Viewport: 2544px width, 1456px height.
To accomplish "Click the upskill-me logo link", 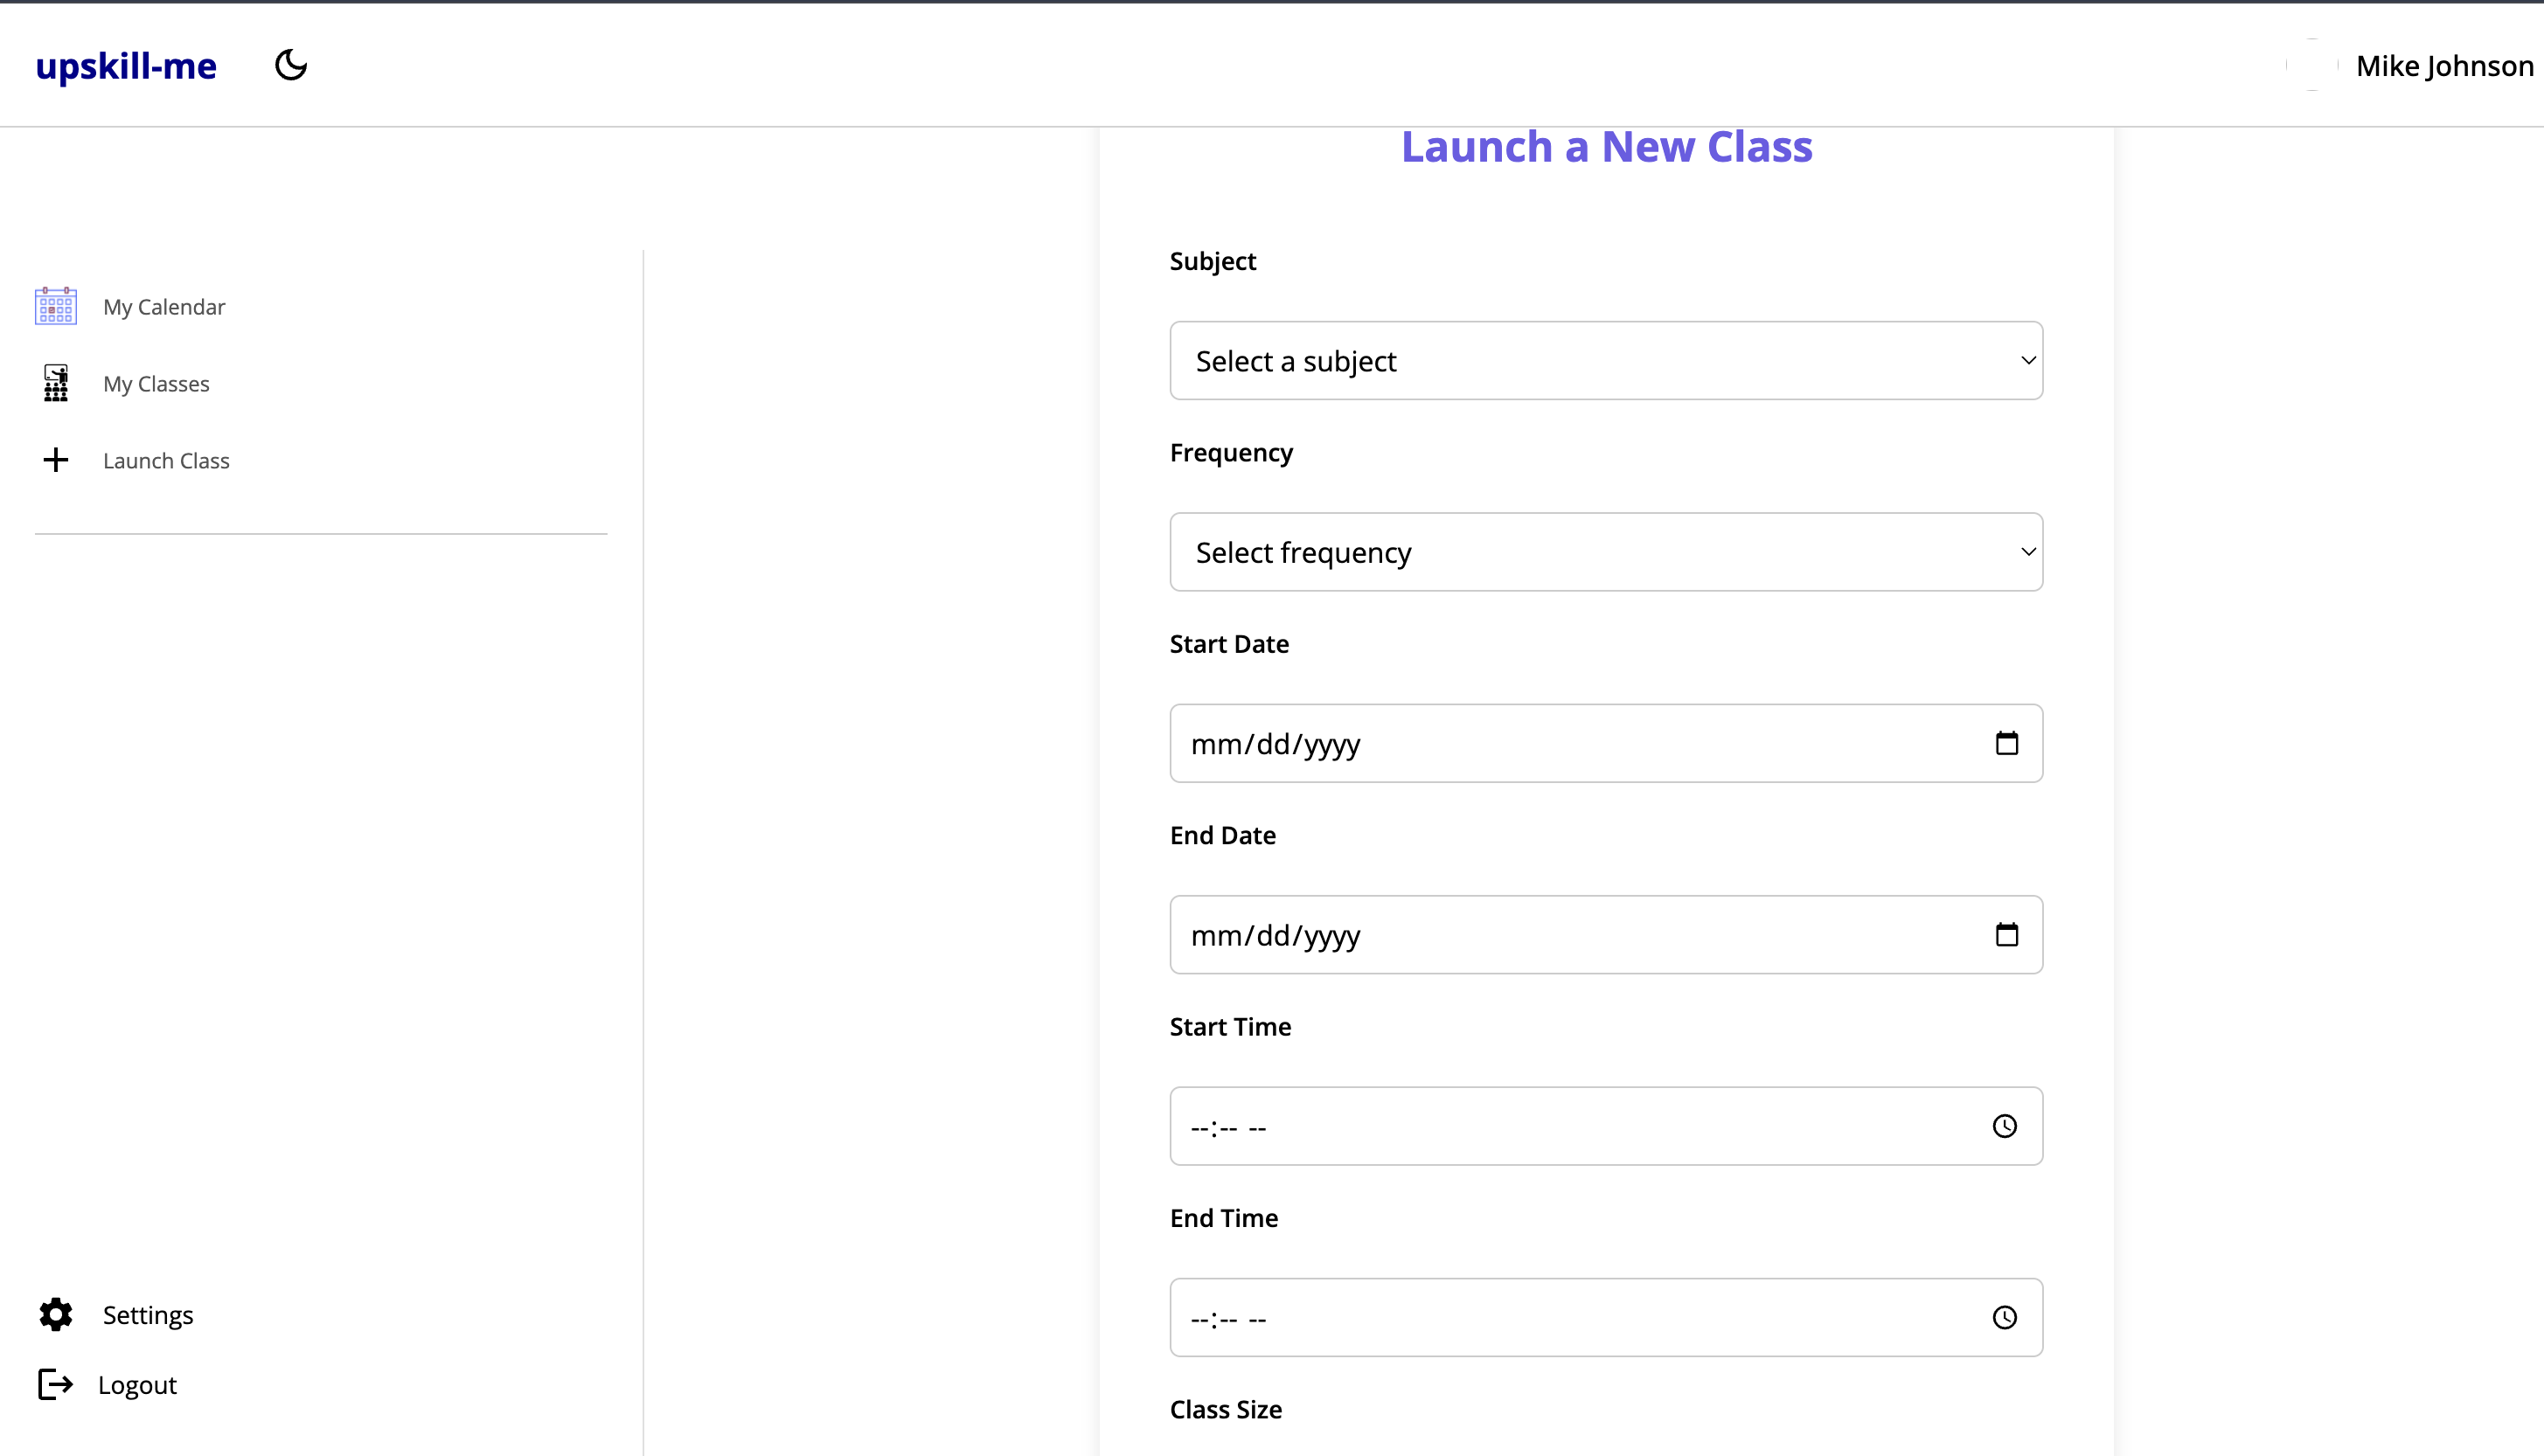I will pos(126,66).
